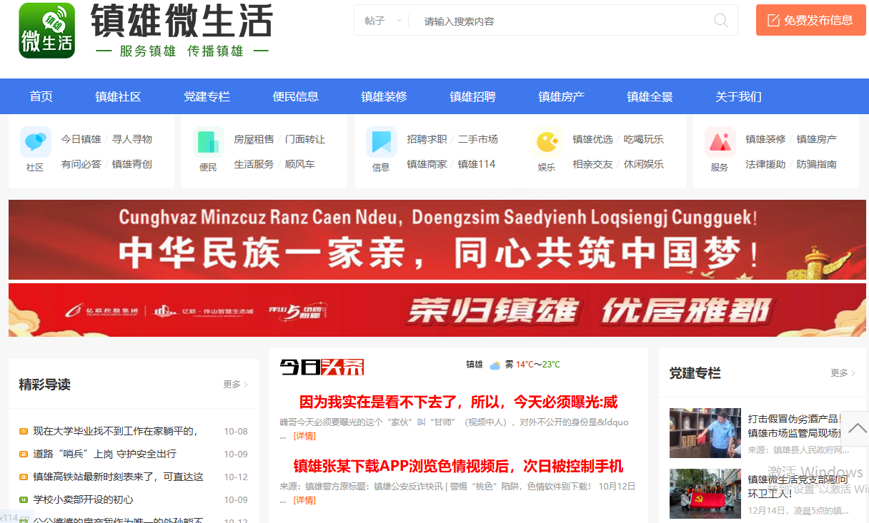This screenshot has width=869, height=523.
Task: Open the 镇雄青创 link
Action: tap(132, 164)
